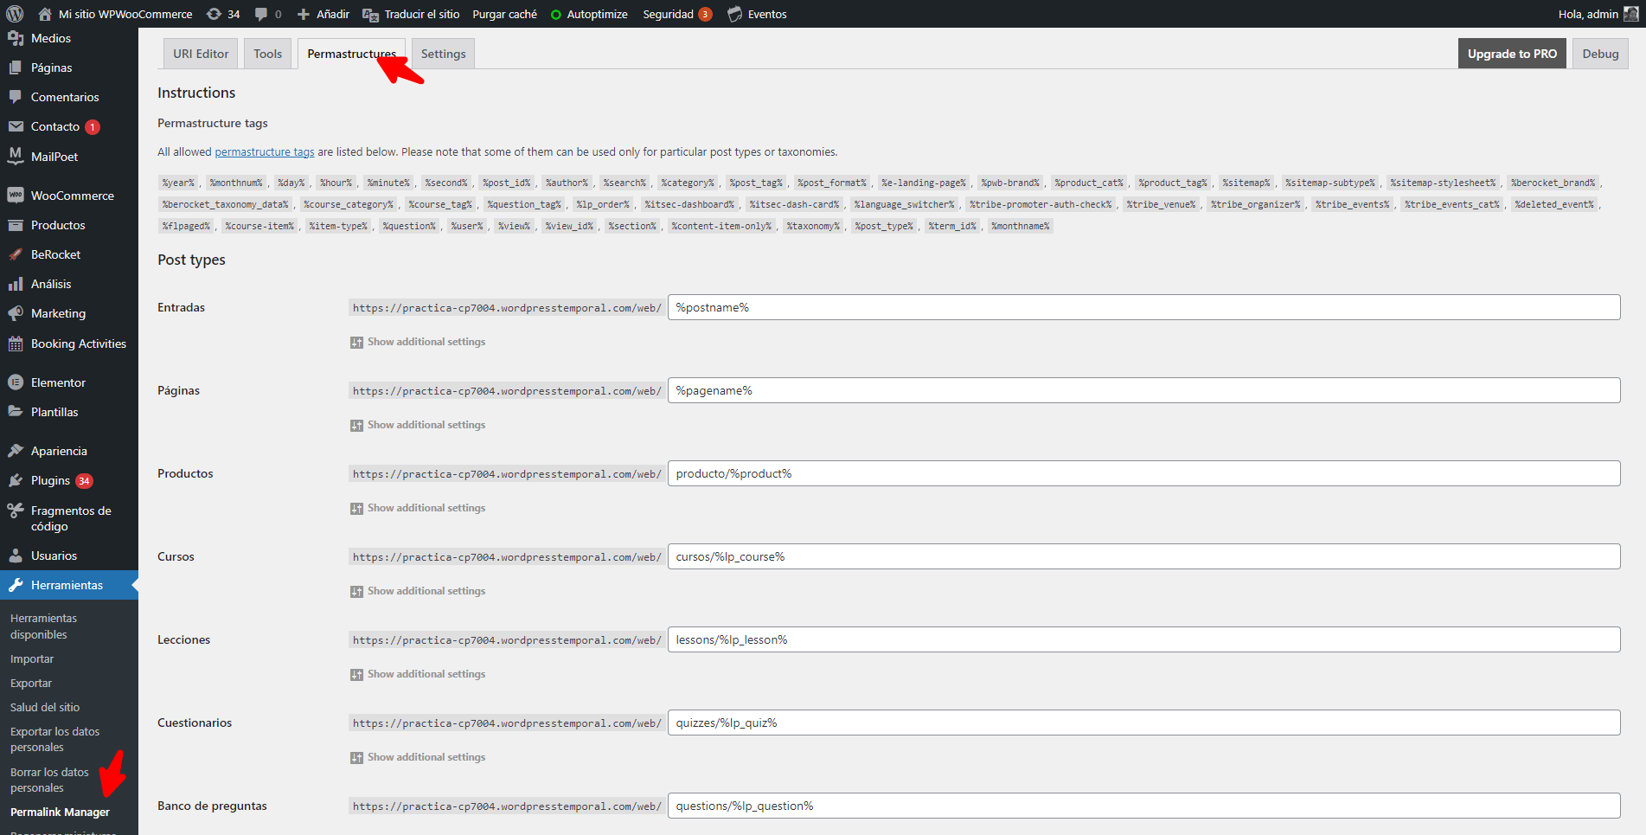
Task: Expand additional settings for Productos
Action: [418, 508]
